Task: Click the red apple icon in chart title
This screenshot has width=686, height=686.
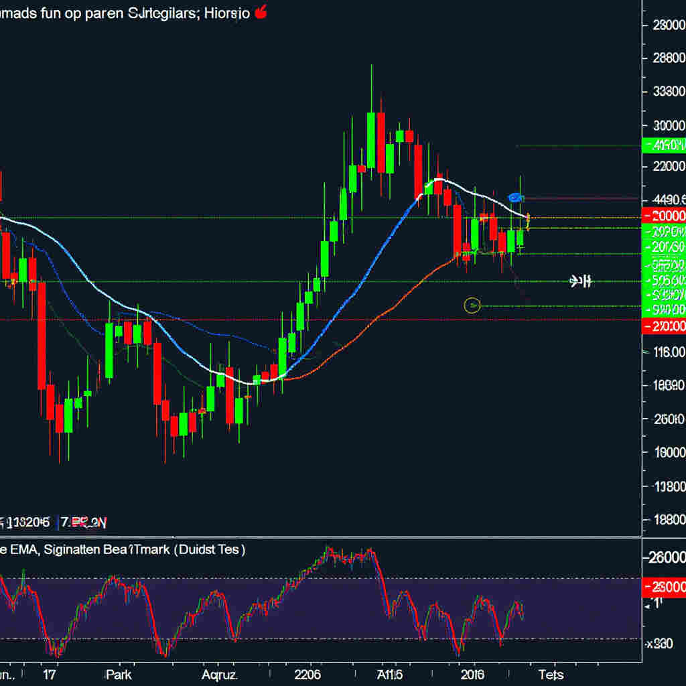Action: point(260,11)
